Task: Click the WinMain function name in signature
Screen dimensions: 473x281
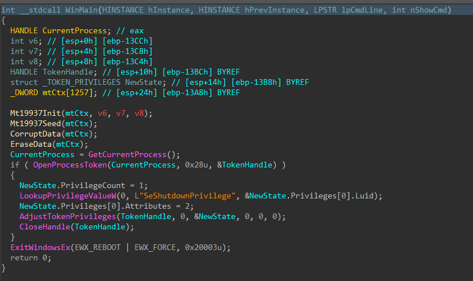Action: (75, 10)
